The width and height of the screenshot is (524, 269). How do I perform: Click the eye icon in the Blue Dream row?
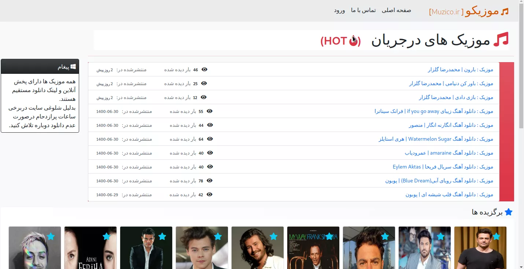coord(210,181)
